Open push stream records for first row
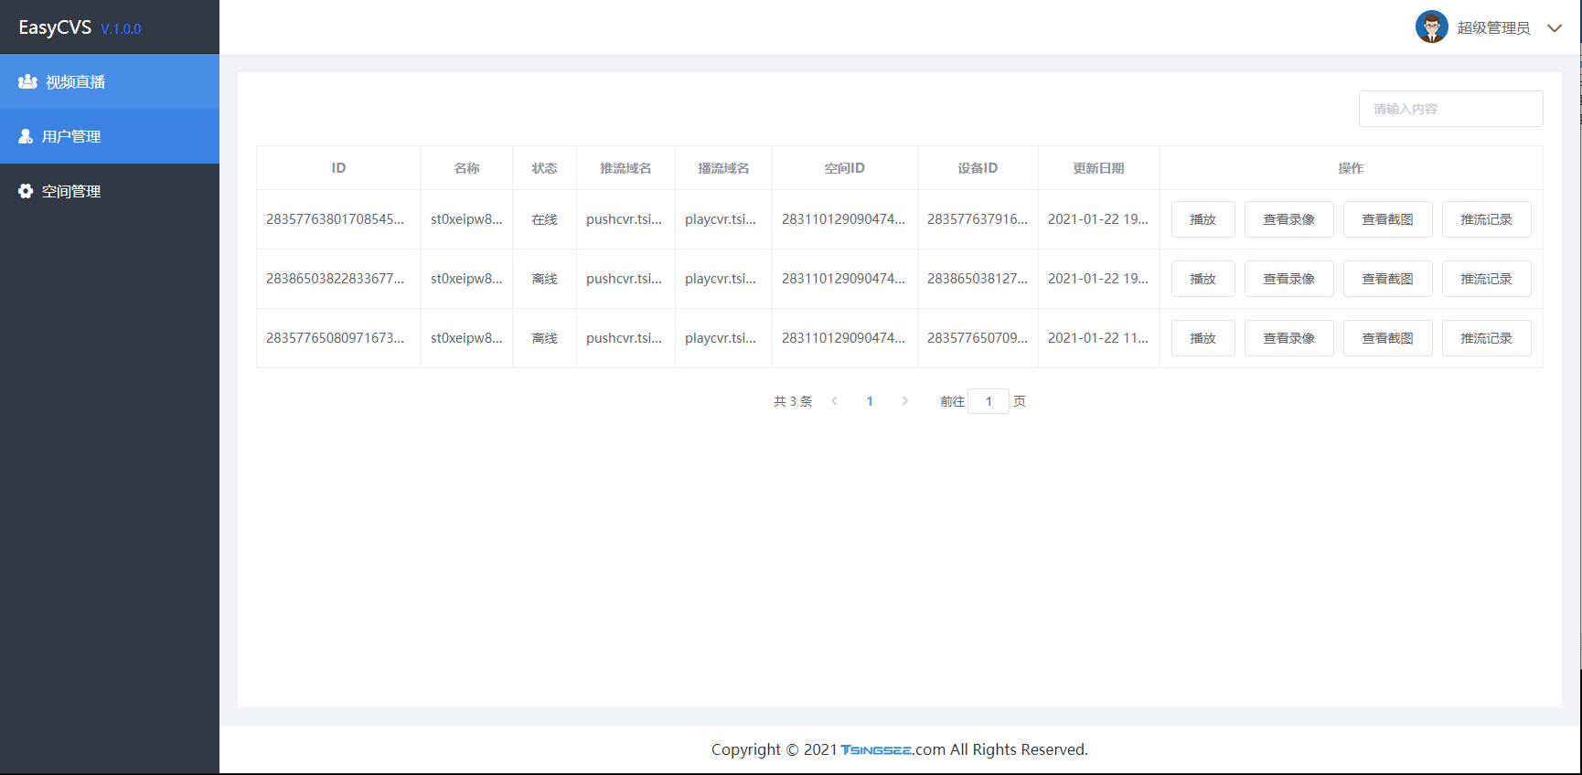 1486,219
